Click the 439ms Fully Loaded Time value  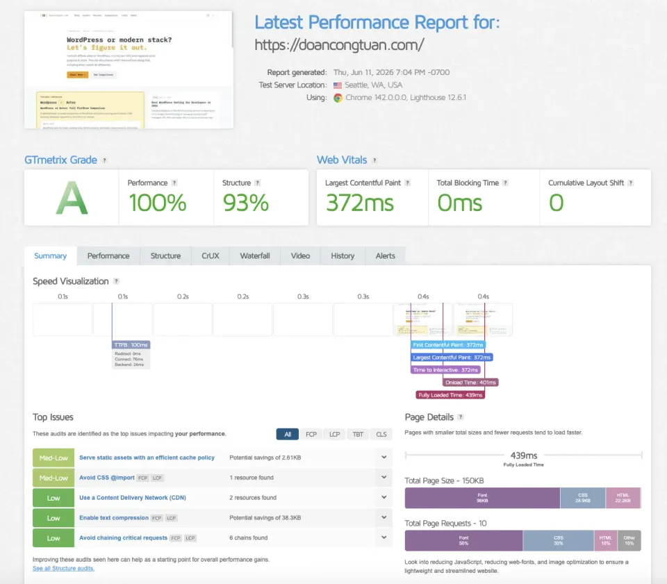(x=524, y=456)
